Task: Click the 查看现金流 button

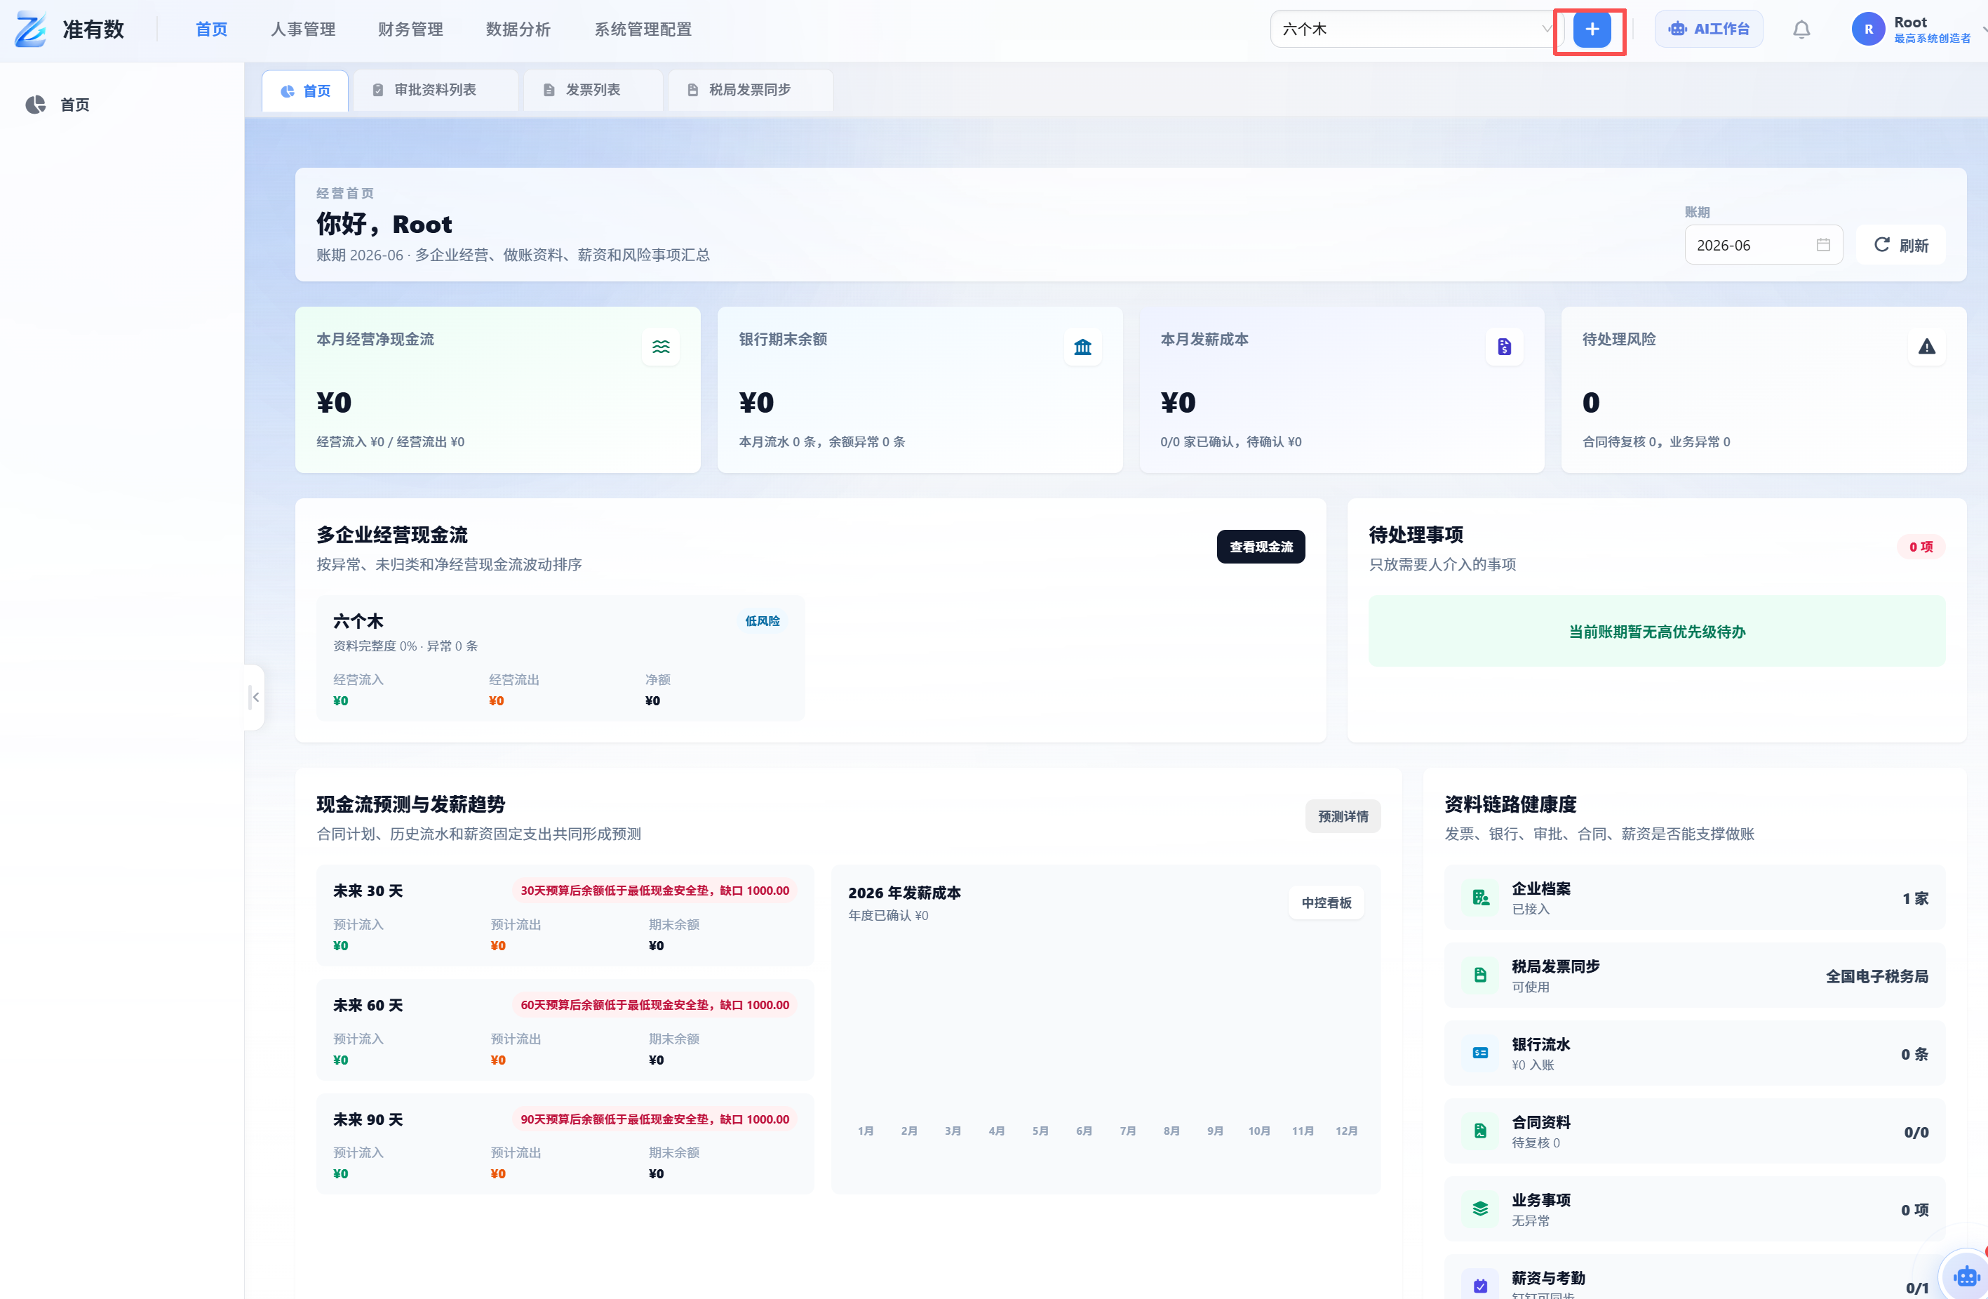Action: 1261,547
